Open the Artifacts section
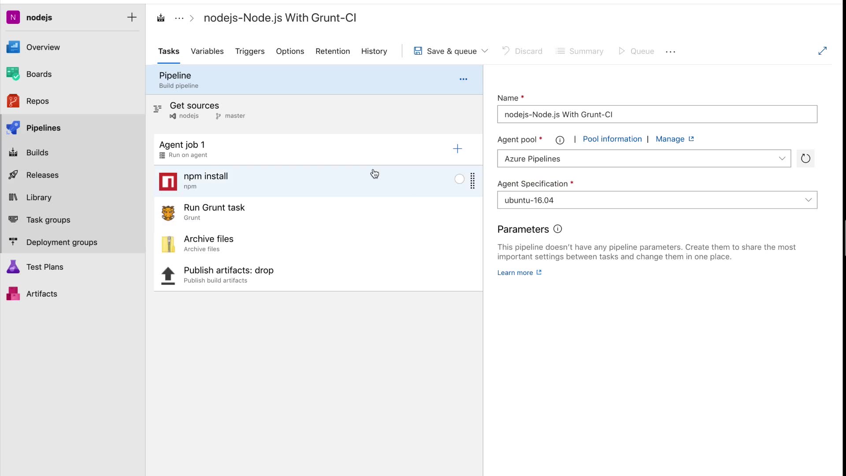This screenshot has height=476, width=846. 41,294
